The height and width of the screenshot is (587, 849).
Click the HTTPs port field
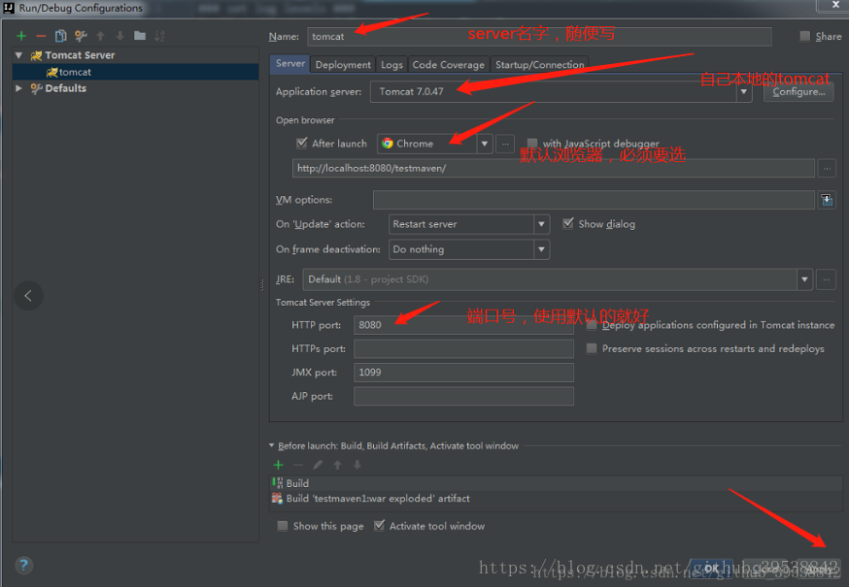[x=463, y=349]
